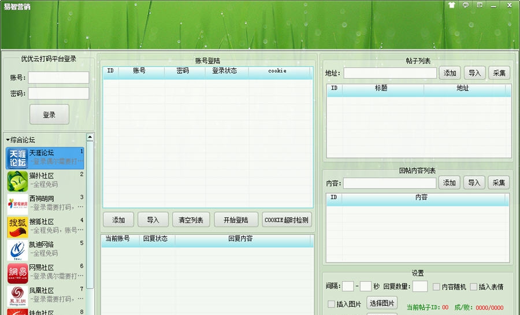
Task: Click the 开始登陆 button
Action: pyautogui.click(x=236, y=220)
